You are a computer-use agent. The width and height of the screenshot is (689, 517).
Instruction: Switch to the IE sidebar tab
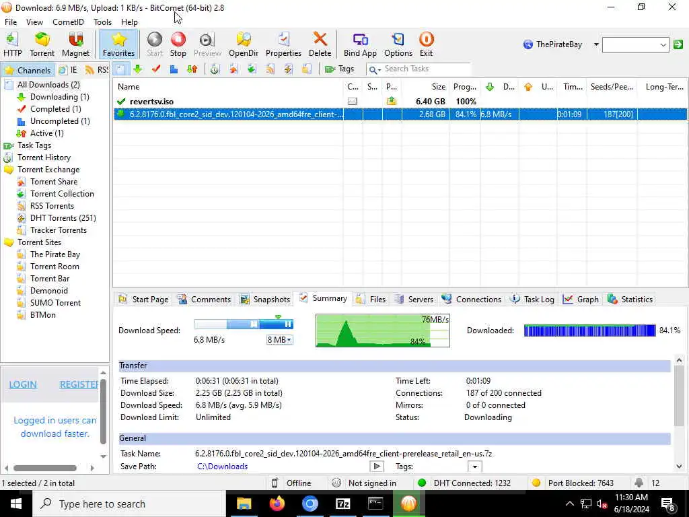click(x=69, y=70)
